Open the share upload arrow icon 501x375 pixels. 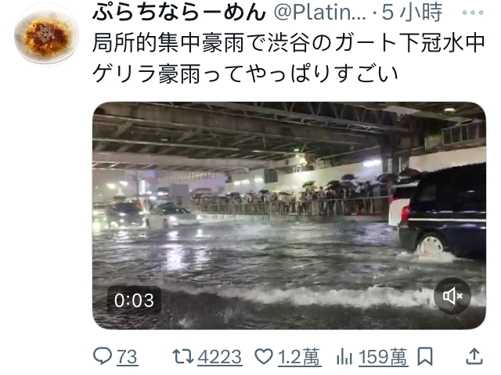click(x=474, y=356)
